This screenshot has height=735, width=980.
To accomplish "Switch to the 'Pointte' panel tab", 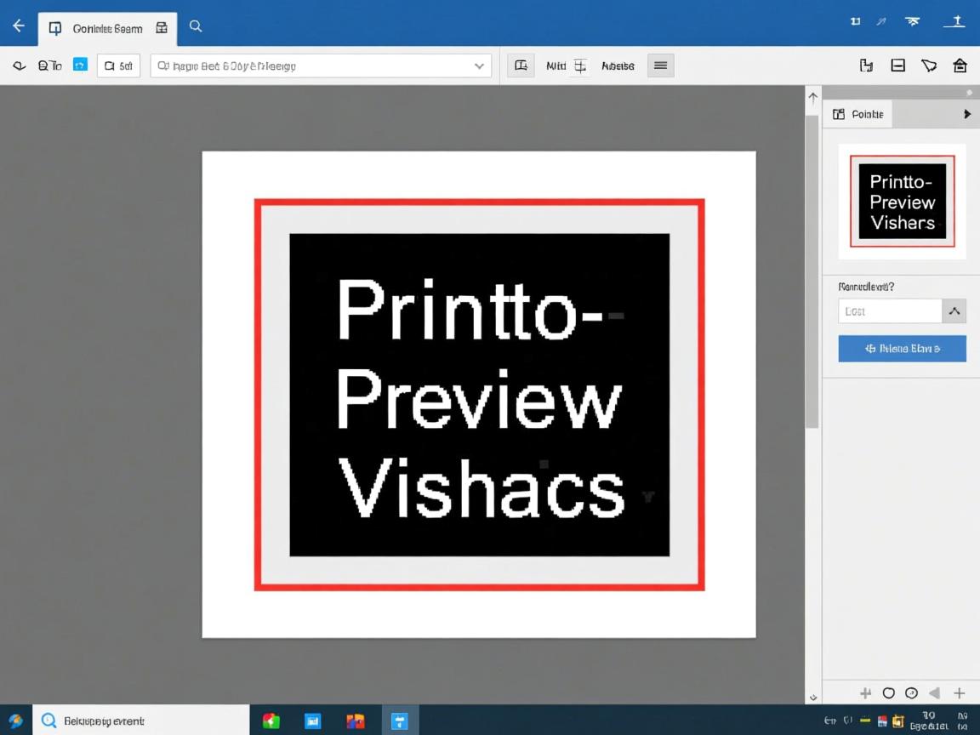I will coord(857,114).
